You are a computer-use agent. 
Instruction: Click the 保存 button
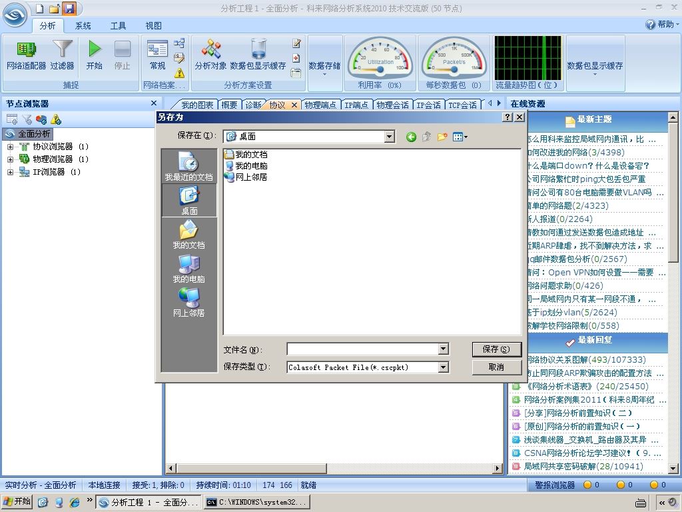click(x=496, y=349)
